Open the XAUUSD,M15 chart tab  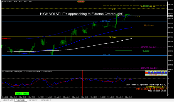[8, 100]
